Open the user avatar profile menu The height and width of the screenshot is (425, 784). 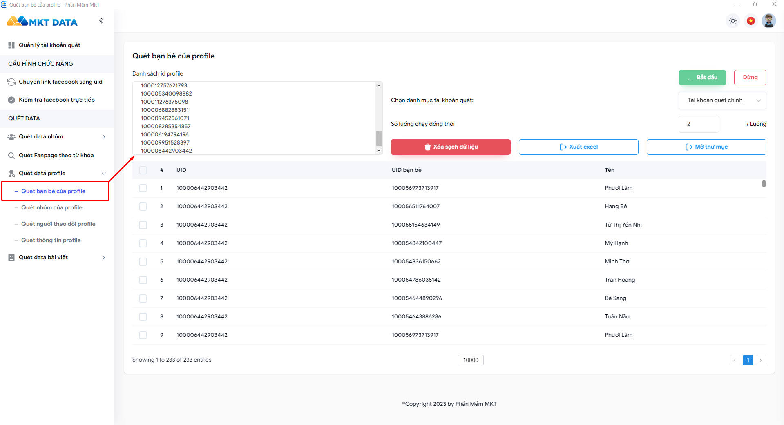click(768, 21)
